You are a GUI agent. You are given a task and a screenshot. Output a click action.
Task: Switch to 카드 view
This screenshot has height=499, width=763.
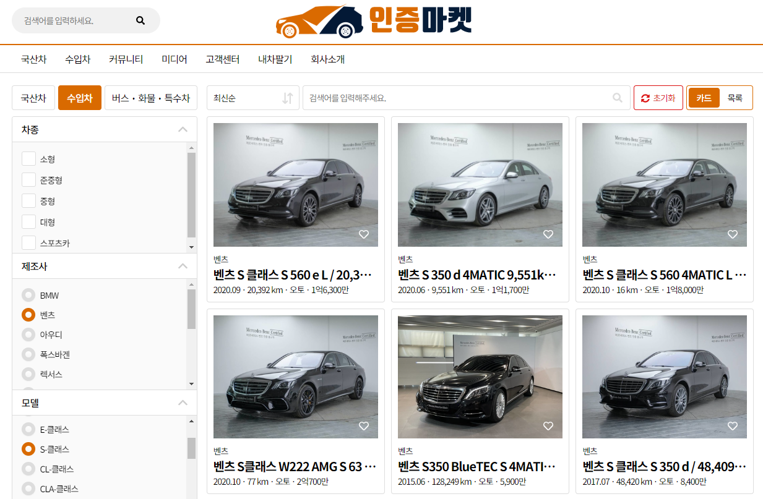(704, 98)
